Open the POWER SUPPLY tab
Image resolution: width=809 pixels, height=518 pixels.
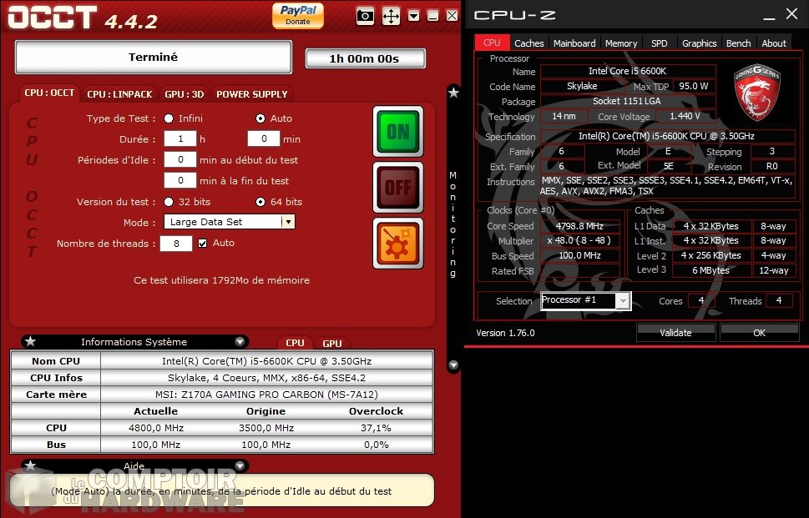point(252,93)
